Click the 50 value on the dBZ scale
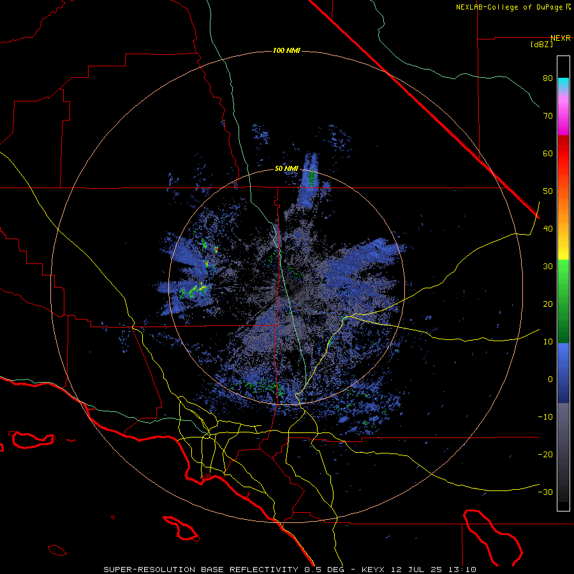The width and height of the screenshot is (574, 574). (x=548, y=191)
